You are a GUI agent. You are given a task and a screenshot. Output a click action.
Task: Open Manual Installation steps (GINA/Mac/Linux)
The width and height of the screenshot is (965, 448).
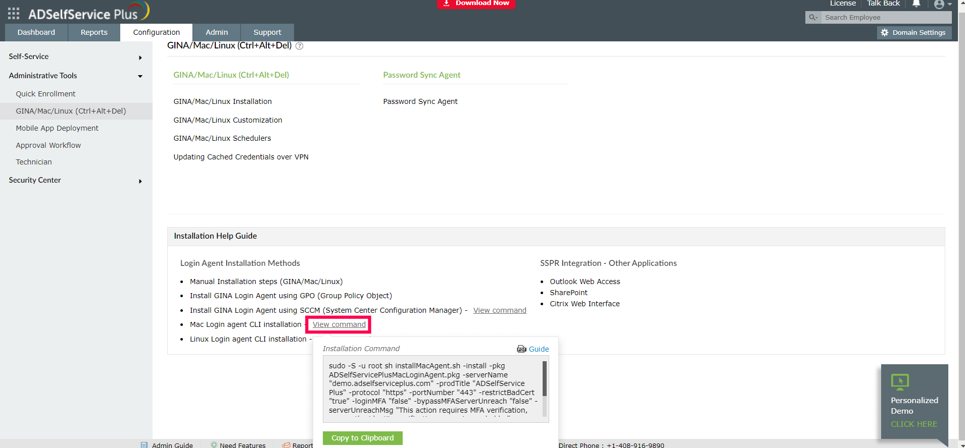[266, 282]
